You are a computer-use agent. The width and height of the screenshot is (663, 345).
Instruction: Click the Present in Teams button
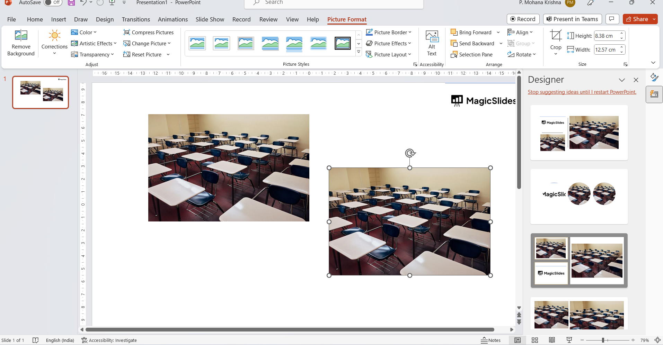(572, 19)
